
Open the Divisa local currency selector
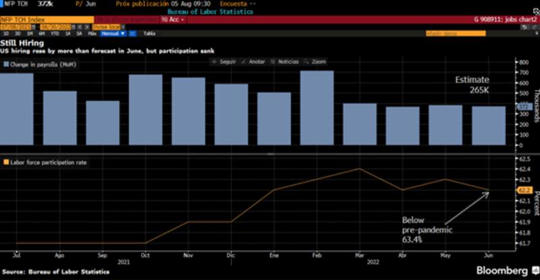point(105,26)
